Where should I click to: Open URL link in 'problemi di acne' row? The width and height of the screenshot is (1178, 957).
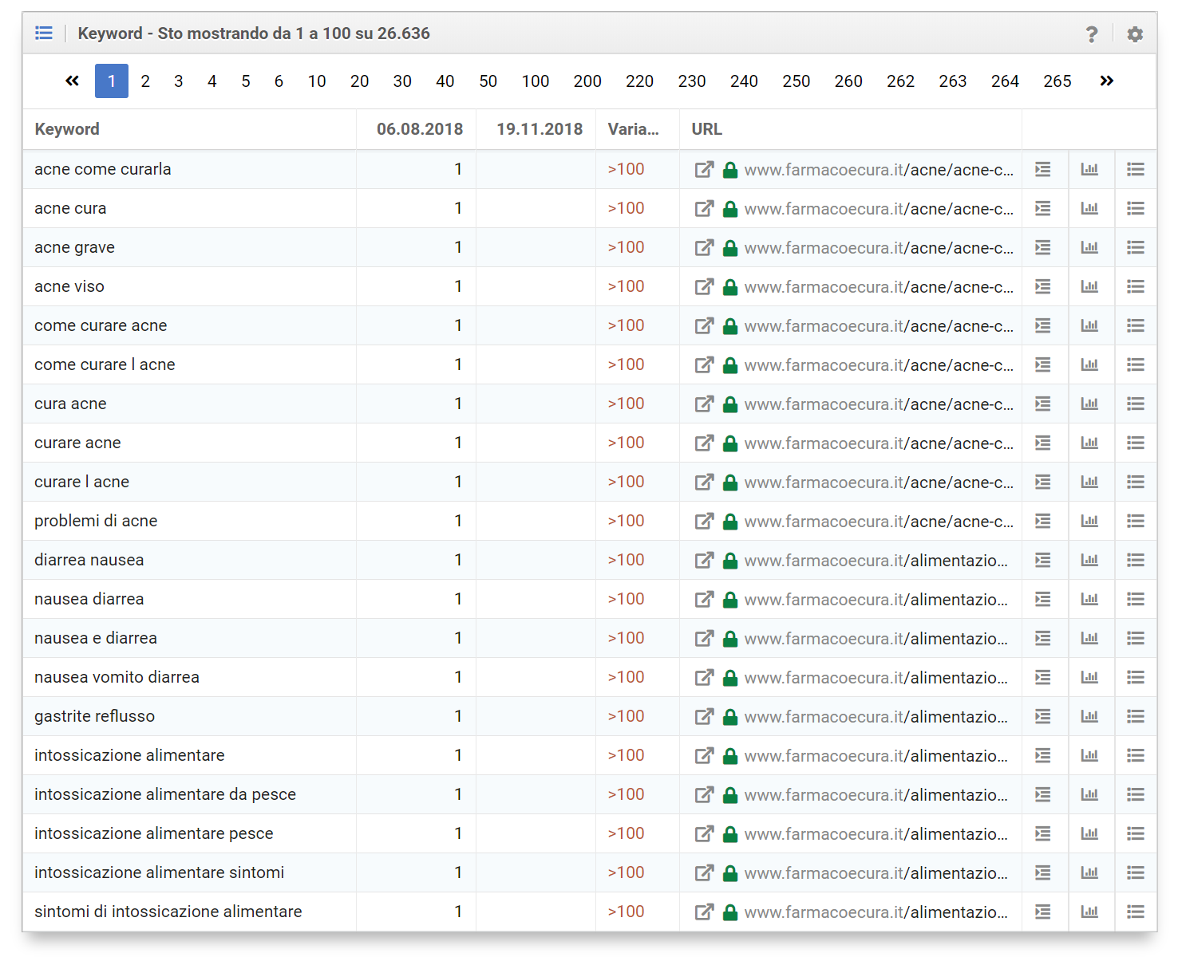pos(879,522)
